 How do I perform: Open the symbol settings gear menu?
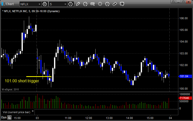pyautogui.click(x=45, y=4)
